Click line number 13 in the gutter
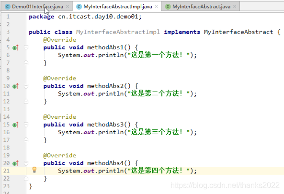The height and width of the screenshot is (194, 284). point(6,109)
